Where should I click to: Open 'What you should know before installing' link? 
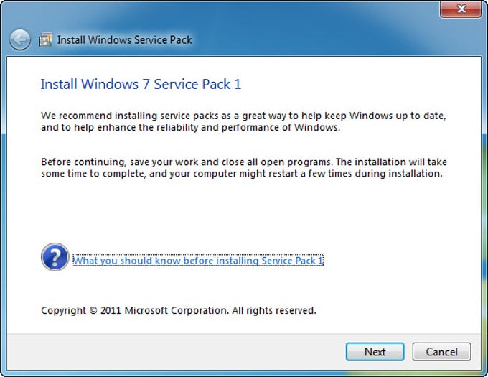point(198,261)
